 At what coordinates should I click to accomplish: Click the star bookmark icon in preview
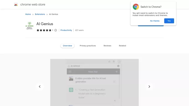click(x=114, y=62)
